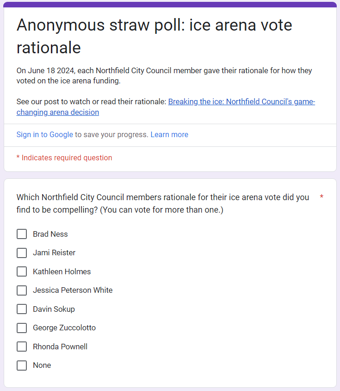Select the Kathleen Holmes checkbox
This screenshot has height=391, width=340.
point(22,271)
